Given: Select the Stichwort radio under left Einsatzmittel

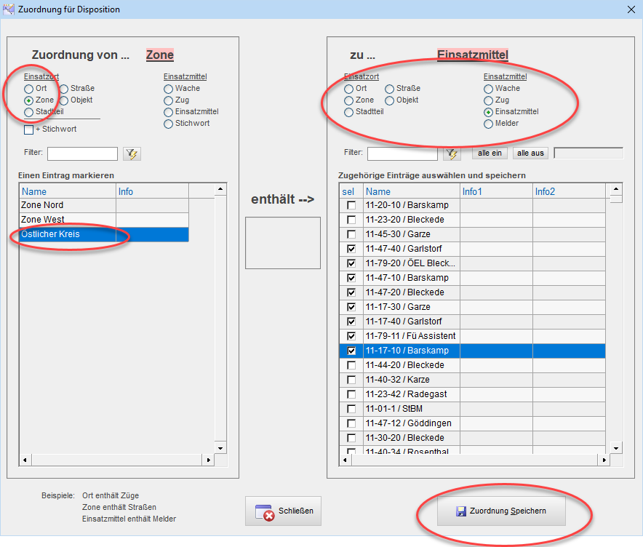Looking at the screenshot, I should tap(169, 124).
